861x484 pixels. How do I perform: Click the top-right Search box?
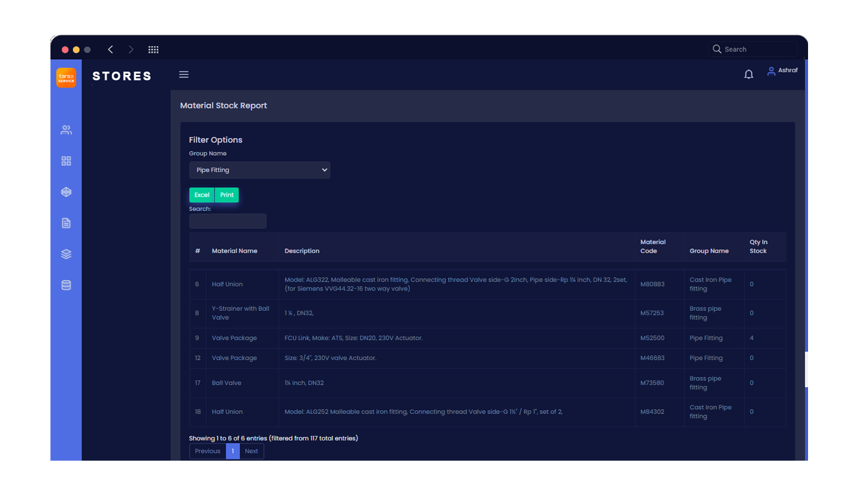coord(753,49)
